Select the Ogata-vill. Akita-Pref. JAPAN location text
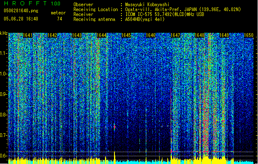Image resolution: width=258 pixels, height=164 pixels. pyautogui.click(x=183, y=9)
